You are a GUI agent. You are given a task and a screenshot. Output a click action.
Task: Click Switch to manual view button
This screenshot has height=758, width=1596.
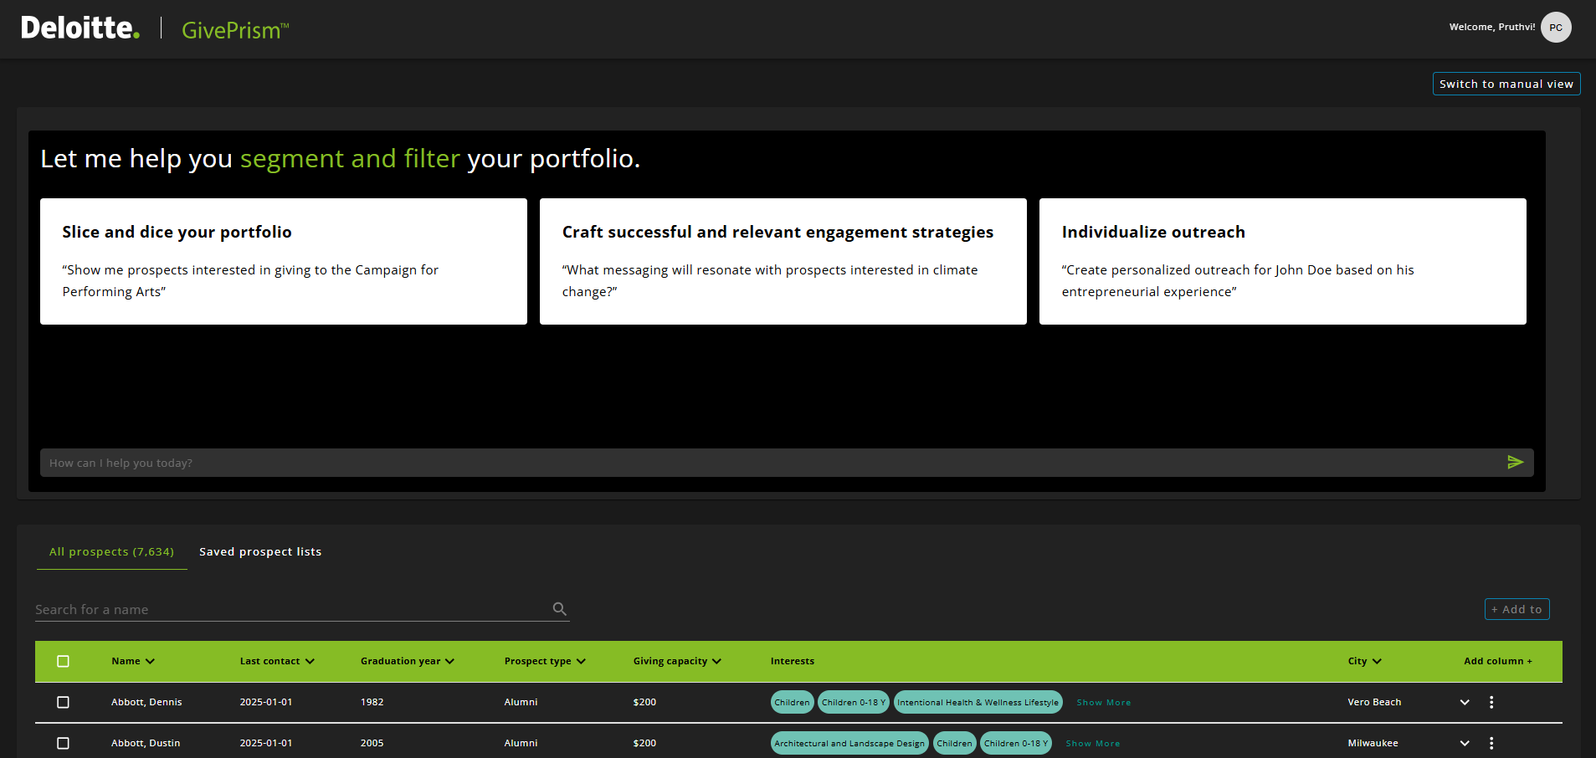tap(1506, 84)
